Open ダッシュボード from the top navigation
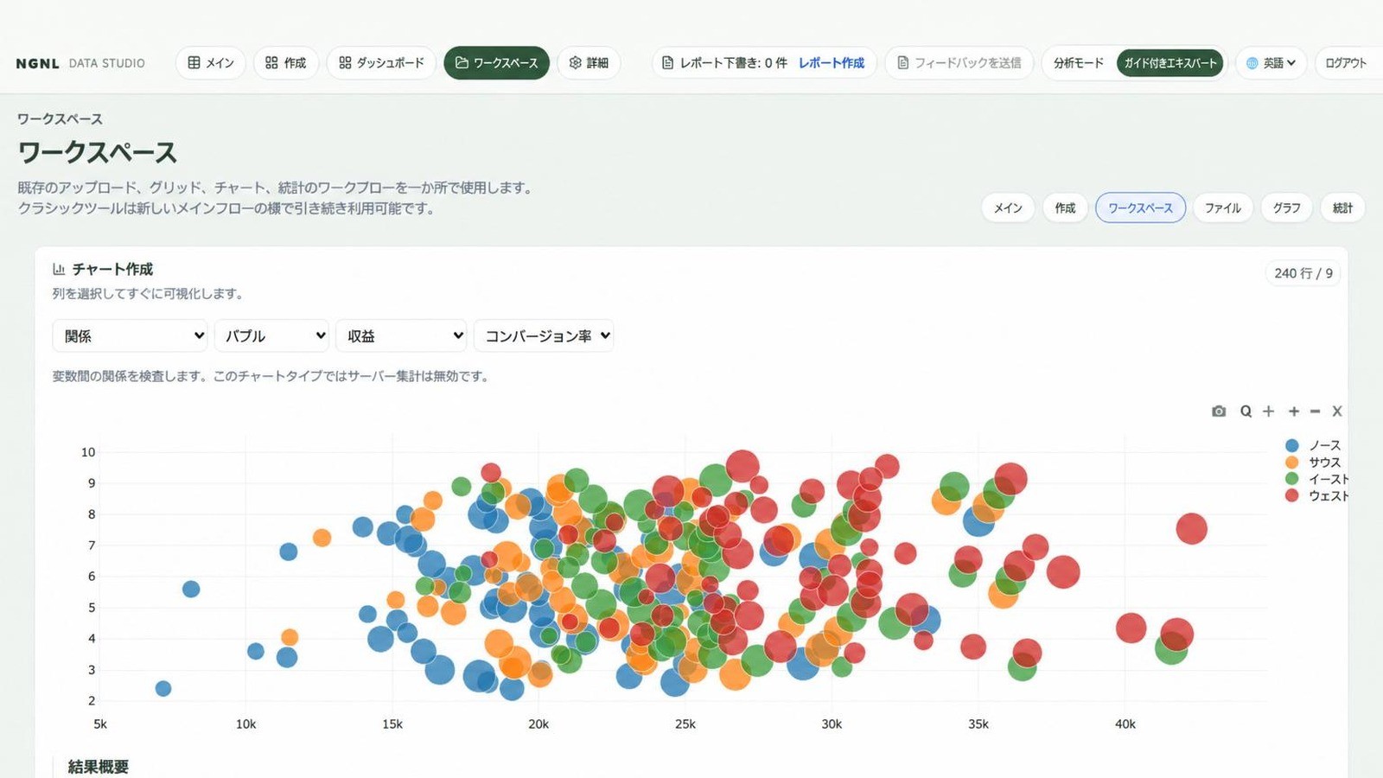 tap(381, 63)
